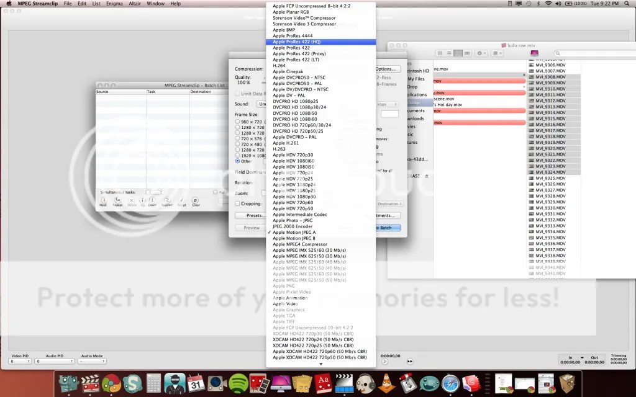The height and width of the screenshot is (397, 636).
Task: Open the Video PID dropdown
Action: (x=20, y=361)
